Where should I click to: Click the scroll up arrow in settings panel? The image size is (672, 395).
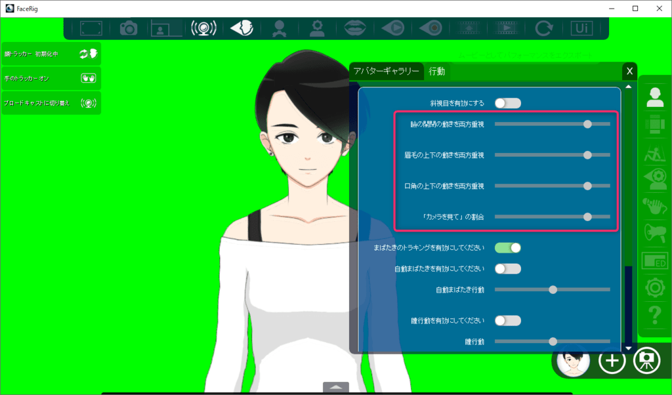click(629, 87)
